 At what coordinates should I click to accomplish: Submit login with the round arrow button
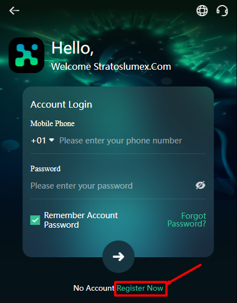point(118,257)
